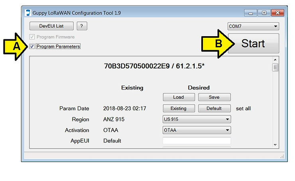Toggle the Program Firmware checkbox

pyautogui.click(x=32, y=37)
